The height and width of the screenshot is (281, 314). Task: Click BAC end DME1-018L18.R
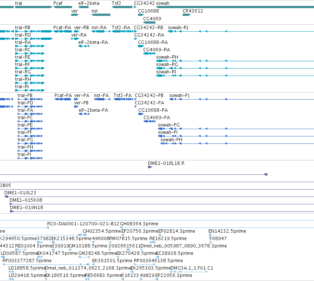(150, 167)
